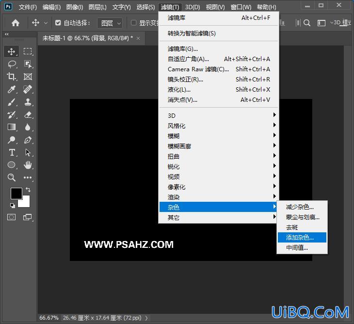Choose 去斑 from the submenu

302,227
